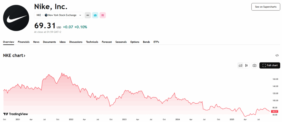Open the Full chart button
The height and width of the screenshot is (122, 282).
click(x=270, y=66)
